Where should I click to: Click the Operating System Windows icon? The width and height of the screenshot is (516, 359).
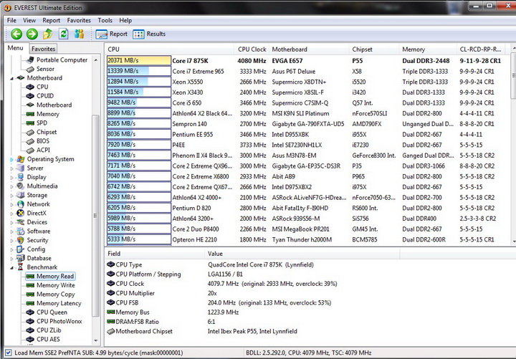[21, 159]
